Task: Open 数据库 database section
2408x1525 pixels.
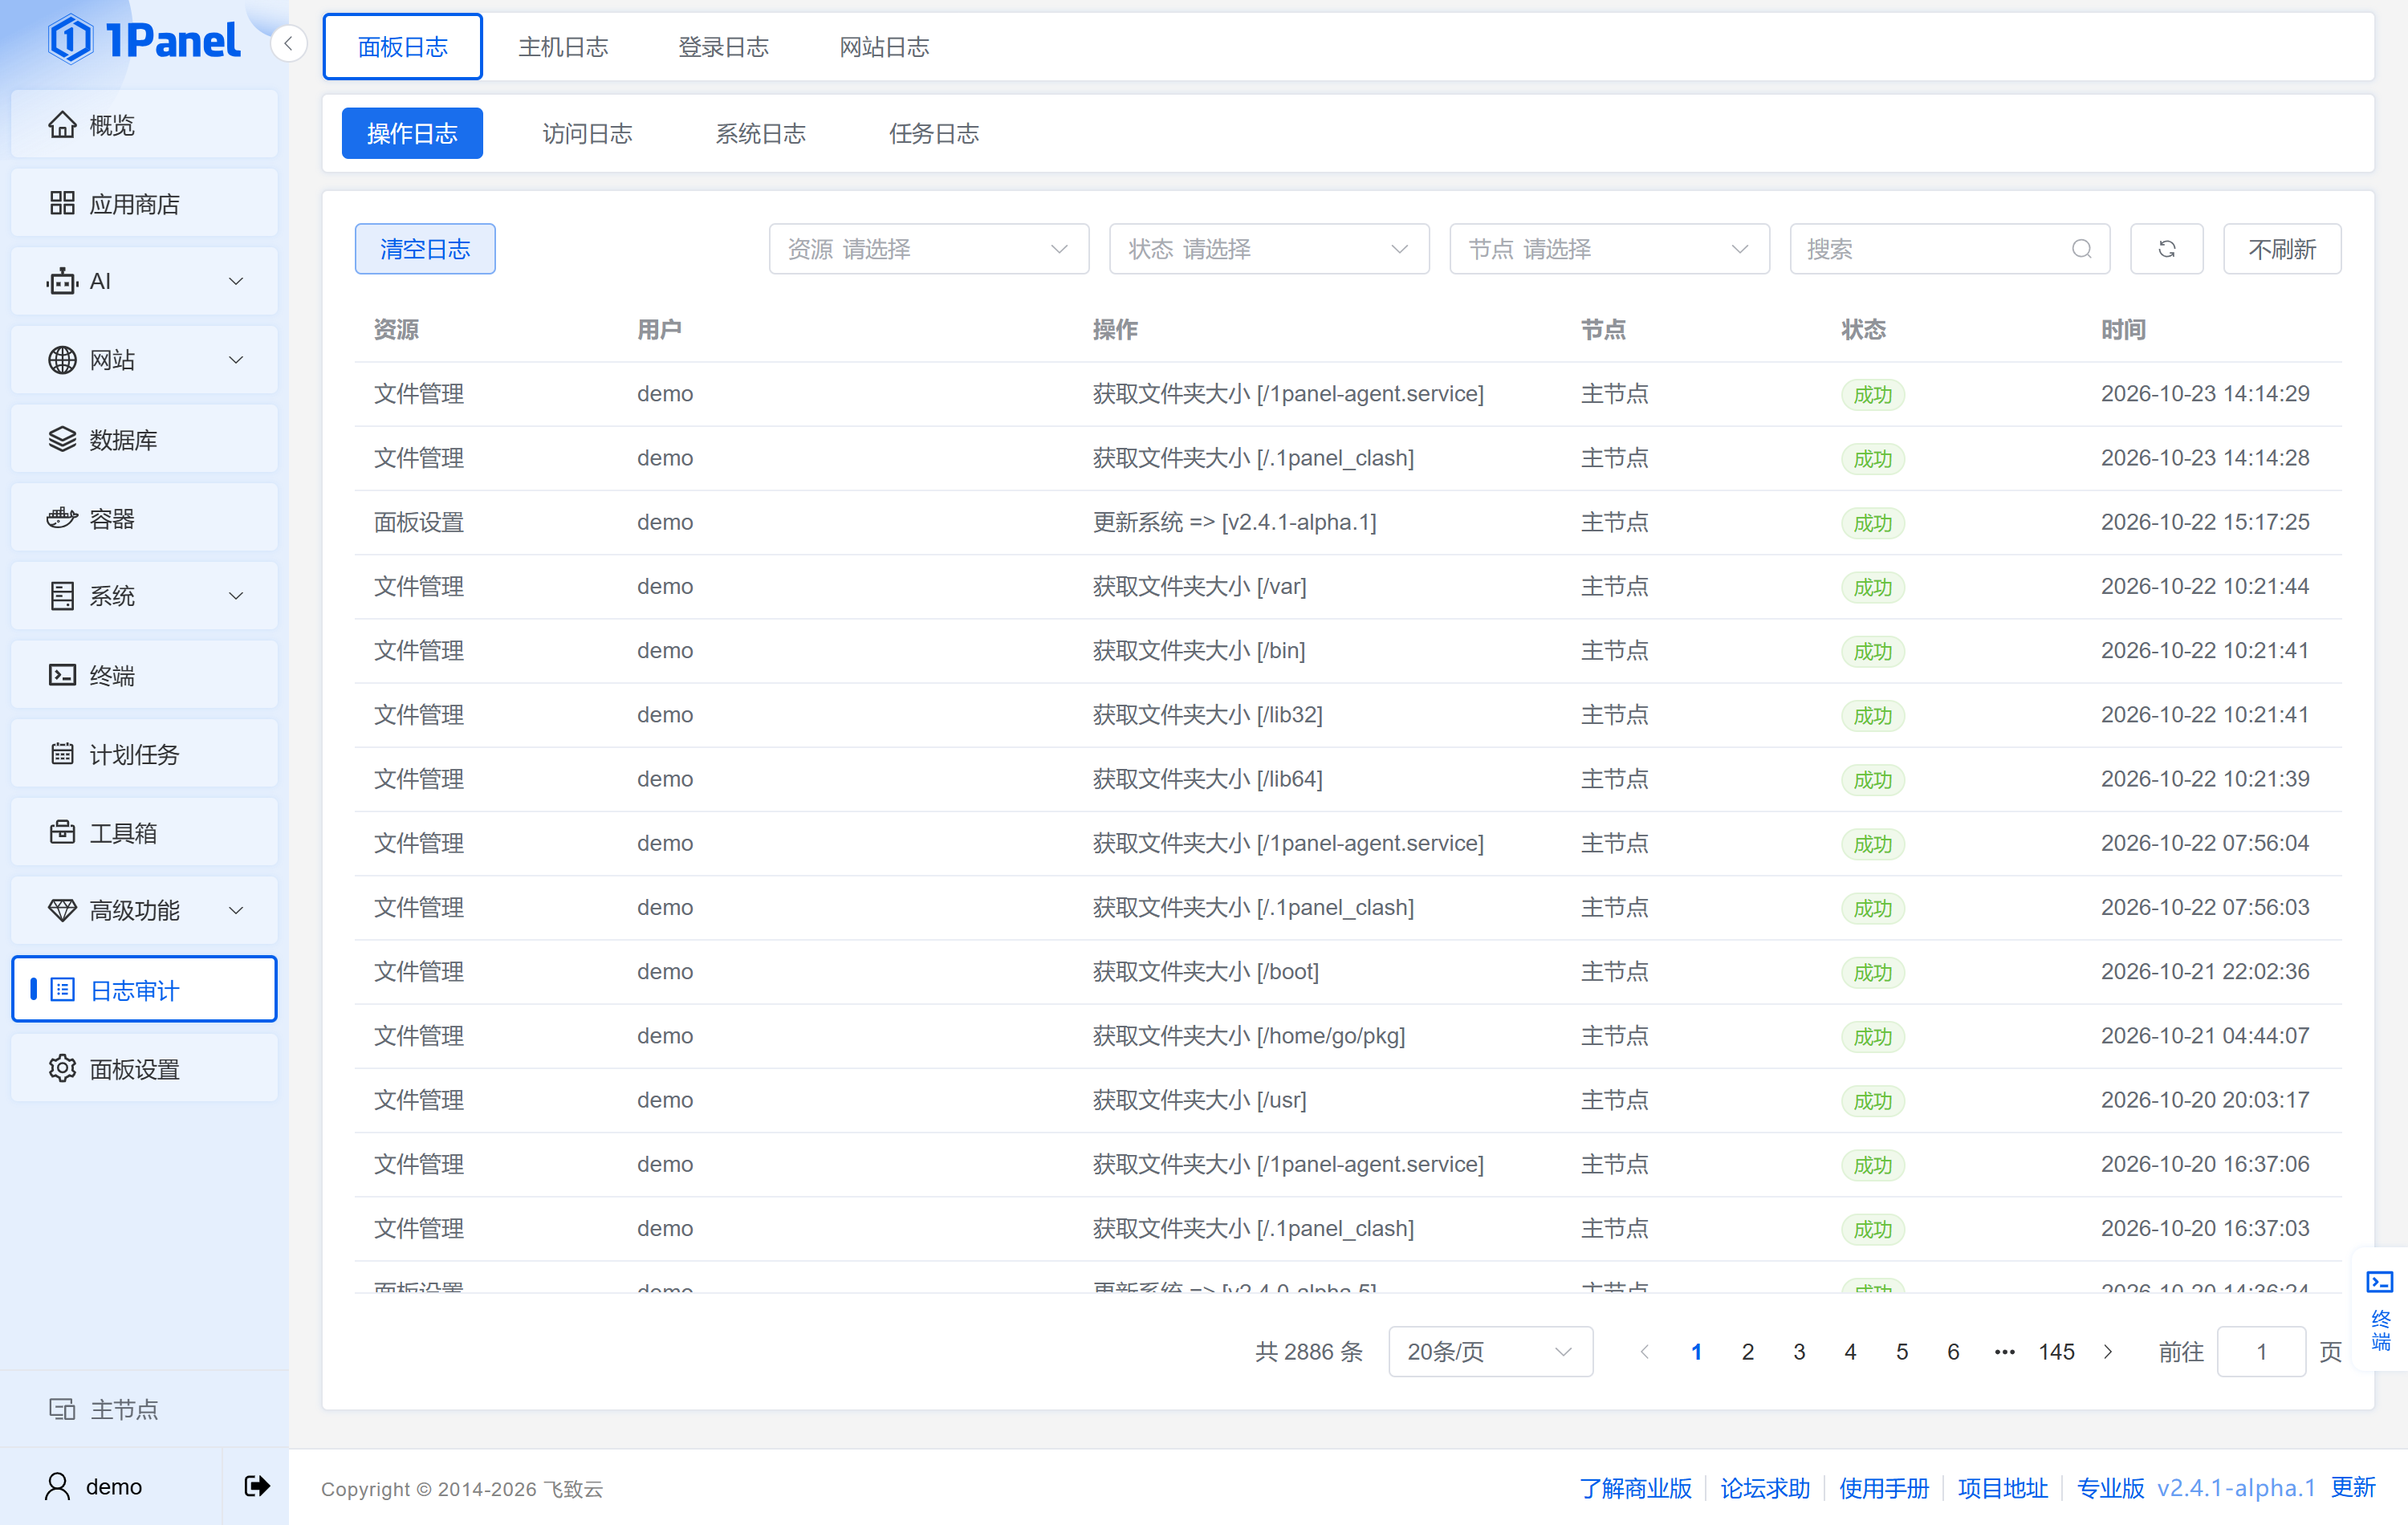Action: [x=144, y=439]
